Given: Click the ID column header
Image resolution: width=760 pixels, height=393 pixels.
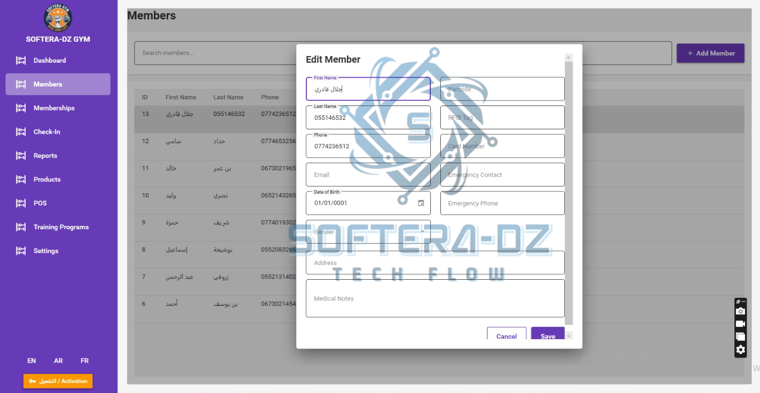Looking at the screenshot, I should coord(145,97).
